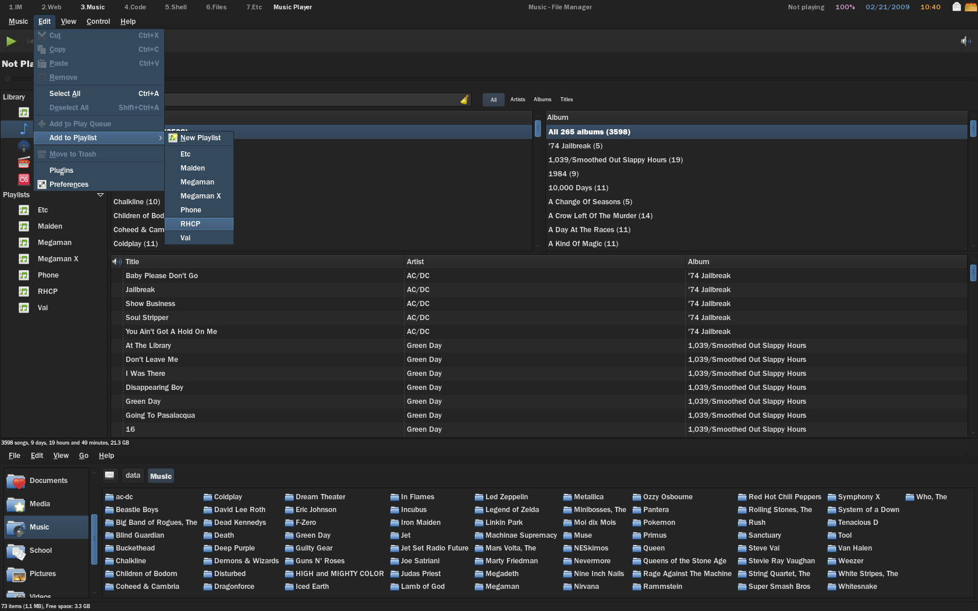Screen dimensions: 978x611
Task: Add the selection to the RHCP playlist in the submenu
Action: tap(199, 224)
